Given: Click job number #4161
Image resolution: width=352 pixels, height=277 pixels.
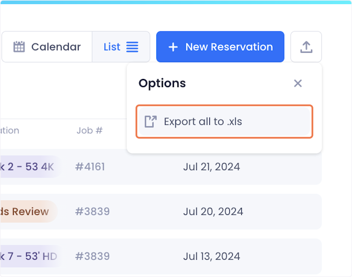Looking at the screenshot, I should [90, 167].
